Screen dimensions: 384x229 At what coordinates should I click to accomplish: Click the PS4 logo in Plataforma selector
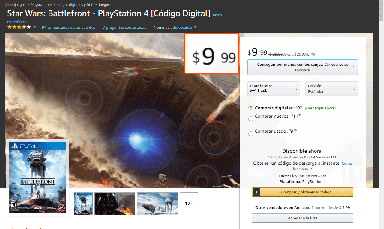pos(258,91)
